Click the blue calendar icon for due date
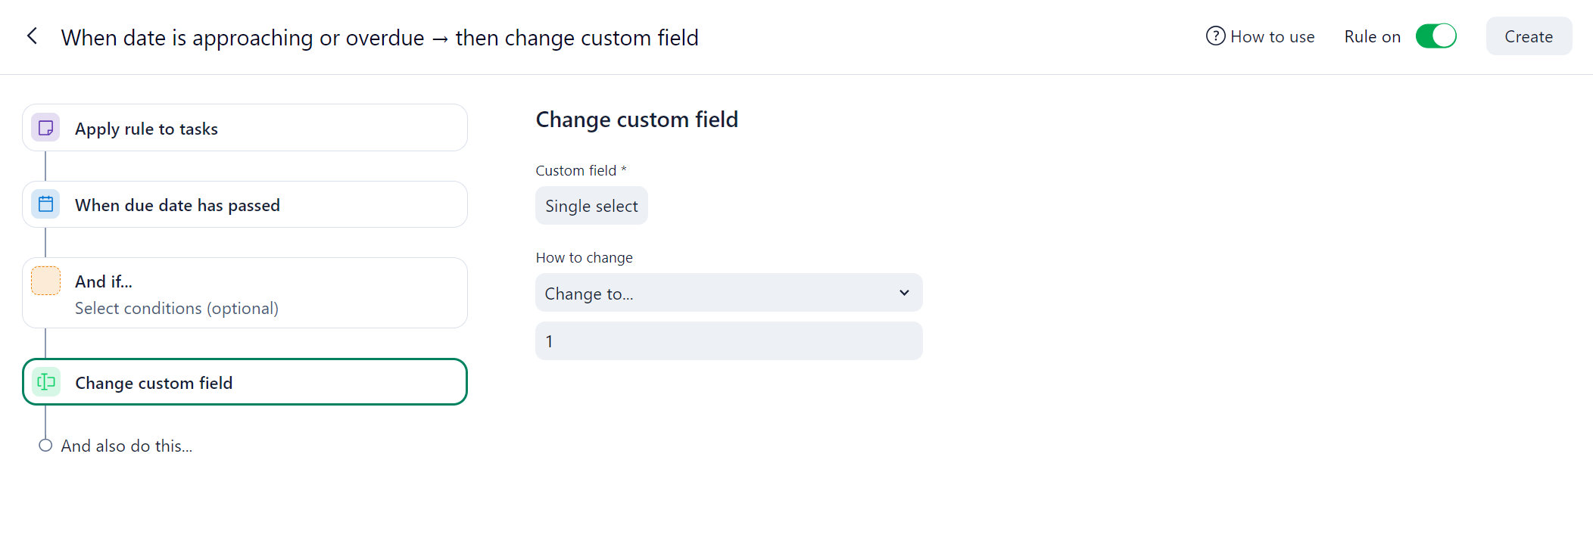 coord(45,204)
